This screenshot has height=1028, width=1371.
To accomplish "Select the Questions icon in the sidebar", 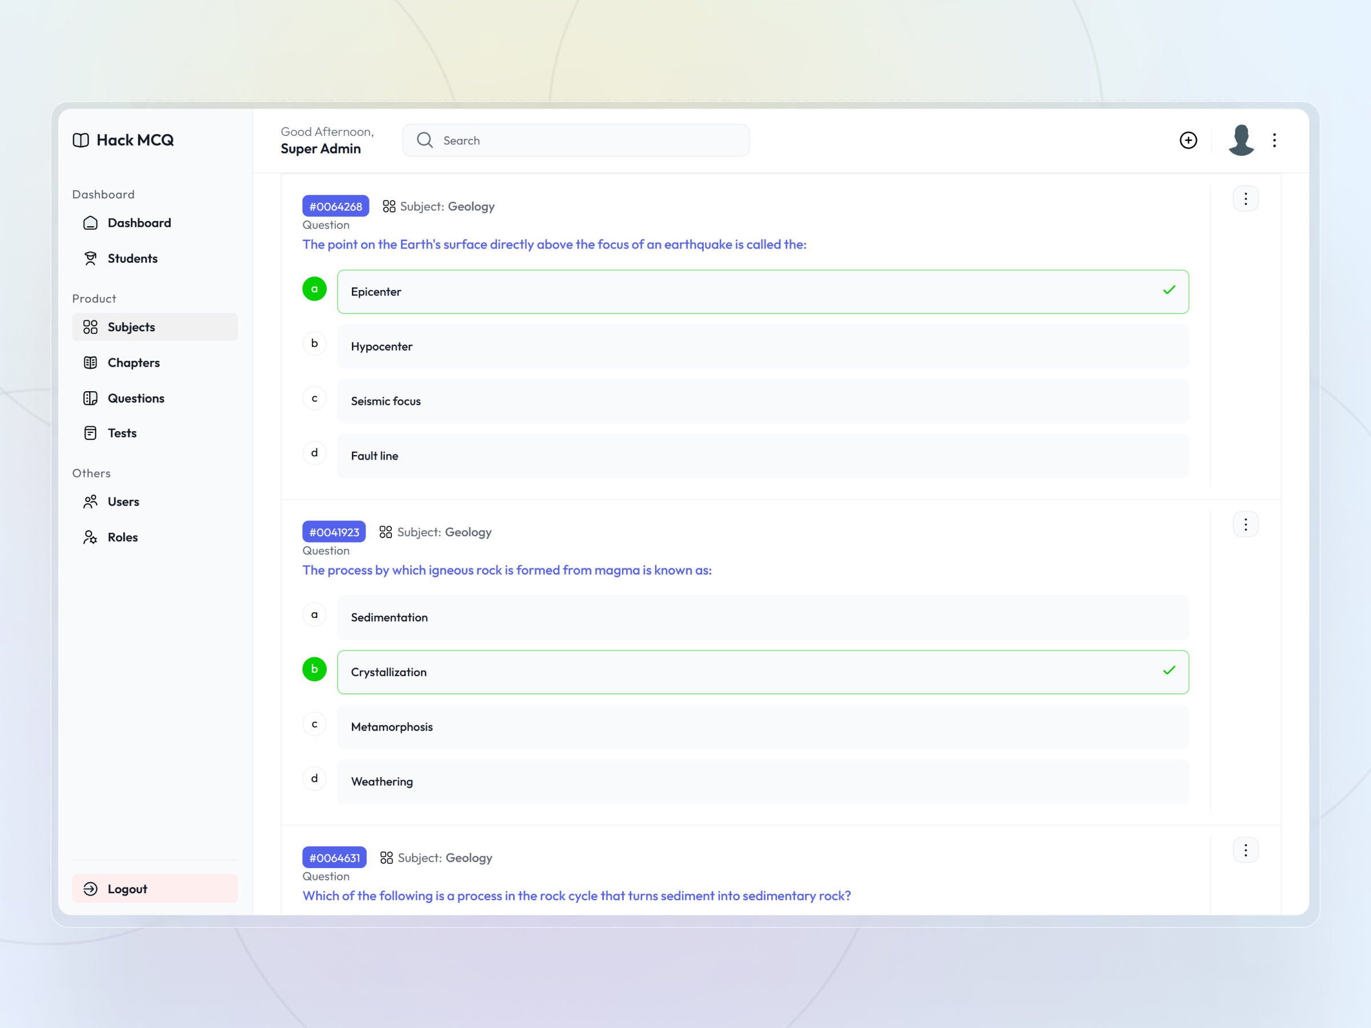I will click(x=90, y=398).
